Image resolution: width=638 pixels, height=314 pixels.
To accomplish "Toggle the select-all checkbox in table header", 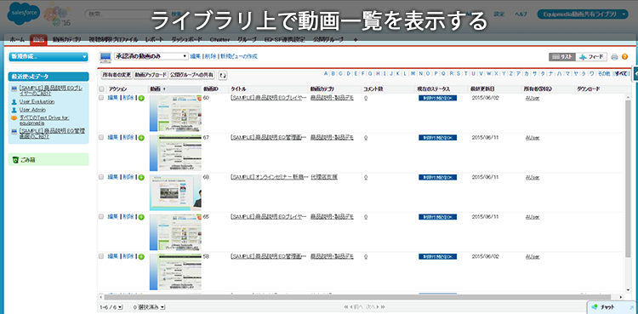I will [x=101, y=88].
